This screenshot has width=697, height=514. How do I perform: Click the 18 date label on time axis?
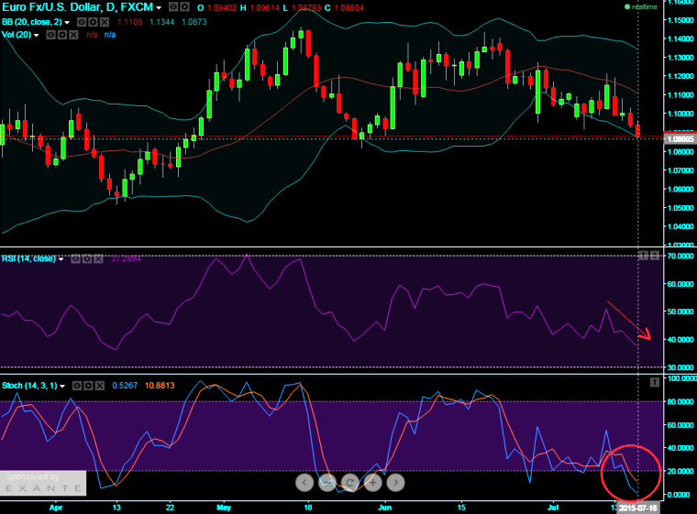pos(308,508)
